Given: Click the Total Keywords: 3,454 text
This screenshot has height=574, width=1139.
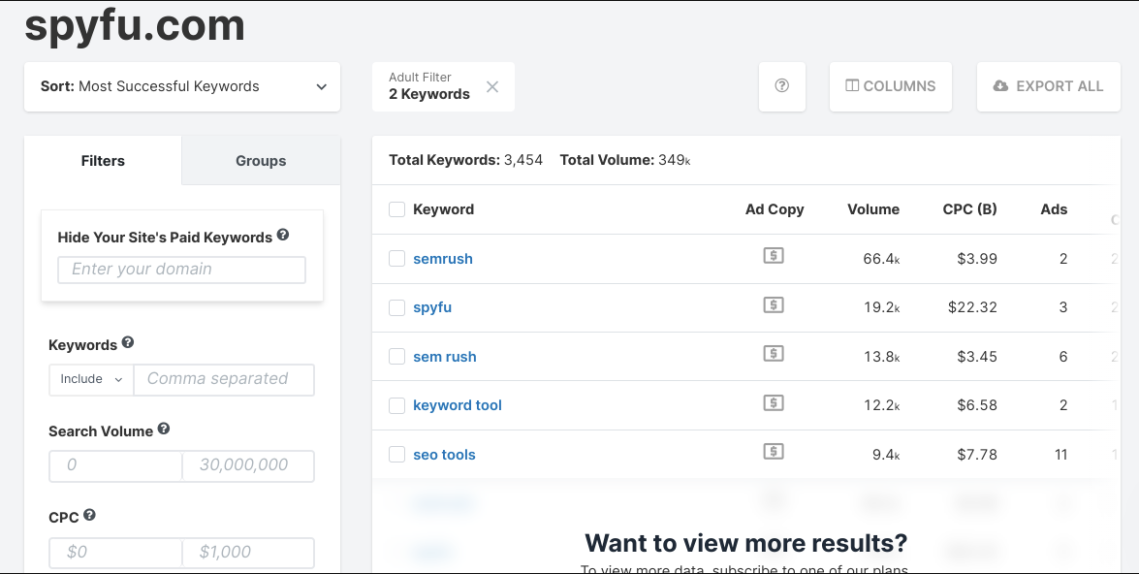Looking at the screenshot, I should coord(465,160).
